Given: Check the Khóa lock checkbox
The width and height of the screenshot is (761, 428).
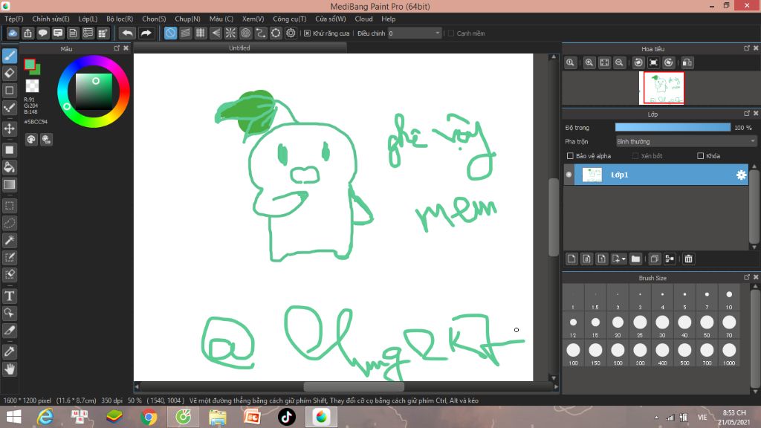Looking at the screenshot, I should [x=700, y=156].
